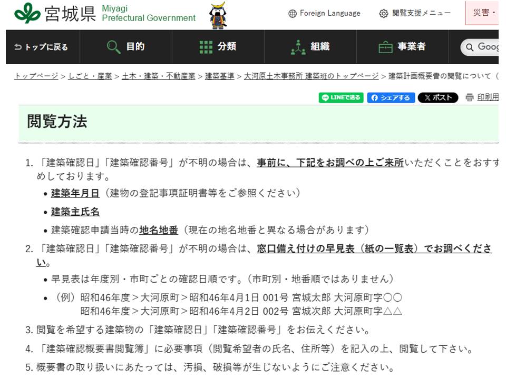Visit the 大河原土木事務所 建築班のトップページ link
Image resolution: width=506 pixels, height=379 pixels.
311,75
